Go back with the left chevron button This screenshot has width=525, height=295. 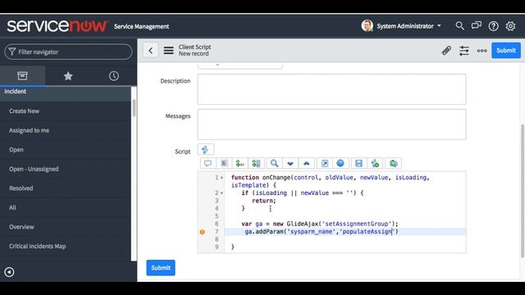[x=151, y=51]
